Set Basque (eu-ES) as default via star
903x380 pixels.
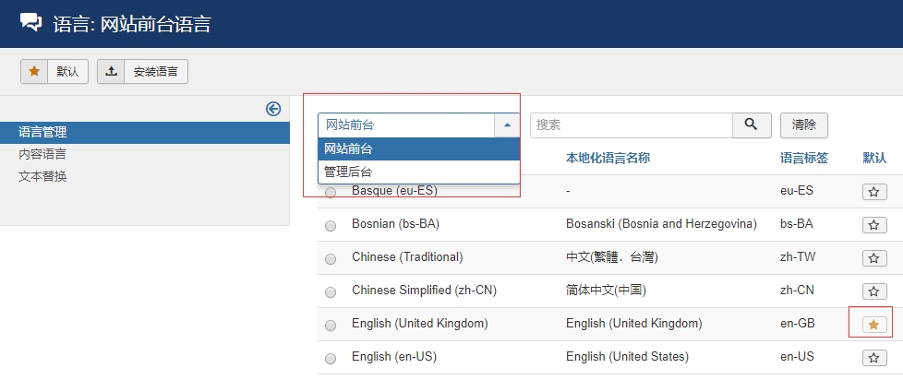coord(873,192)
